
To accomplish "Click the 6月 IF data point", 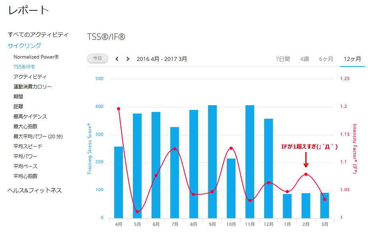I will coord(156,176).
